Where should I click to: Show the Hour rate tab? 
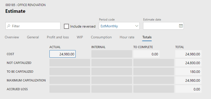[x=127, y=37]
